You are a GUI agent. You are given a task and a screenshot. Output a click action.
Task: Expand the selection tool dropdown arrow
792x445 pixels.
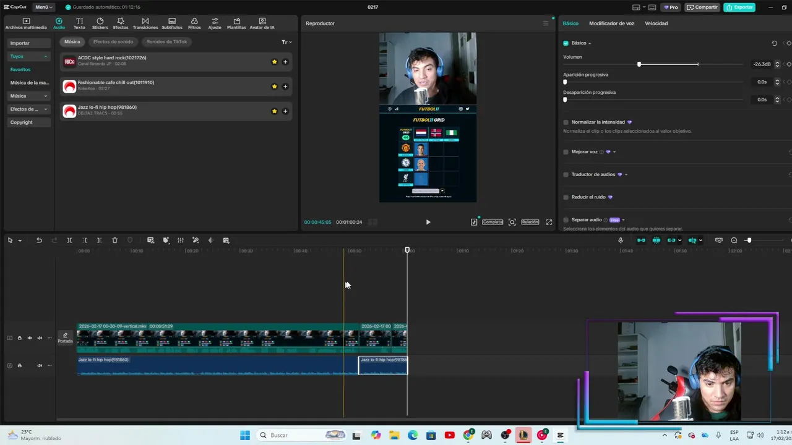tap(20, 240)
